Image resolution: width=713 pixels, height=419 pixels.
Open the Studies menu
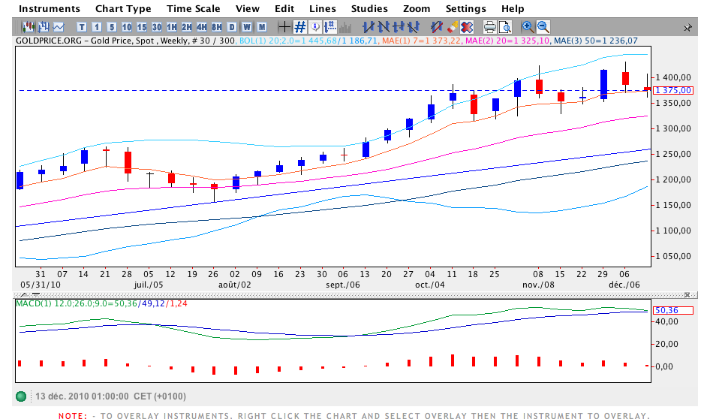[369, 8]
